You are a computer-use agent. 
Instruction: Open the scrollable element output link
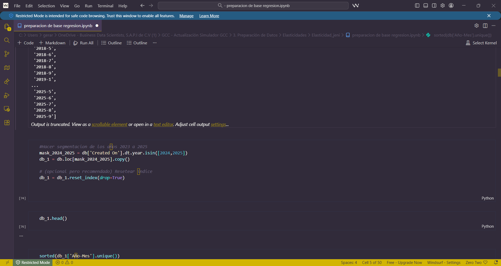tap(109, 124)
